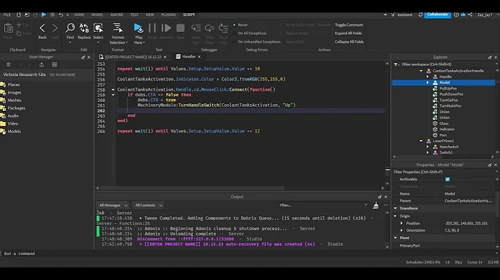Screen dimensions: 500x280
Task: Click the Play Here icon
Action: 138,28
